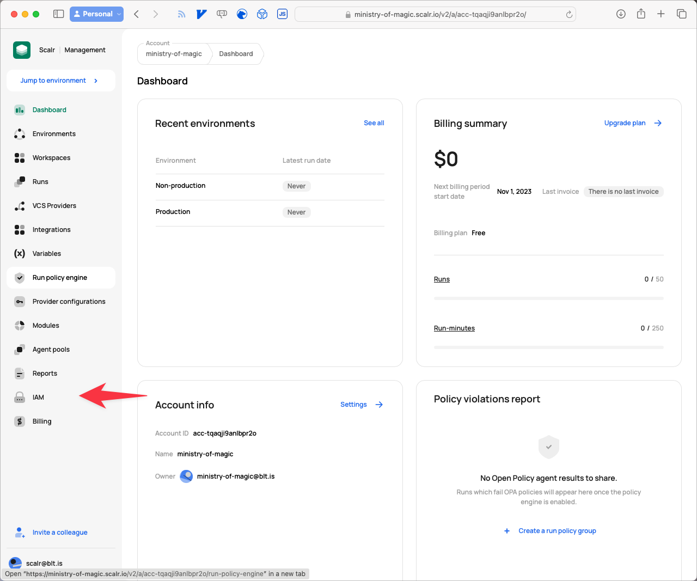This screenshot has height=581, width=697.
Task: Go to Provider configurations
Action: (69, 302)
